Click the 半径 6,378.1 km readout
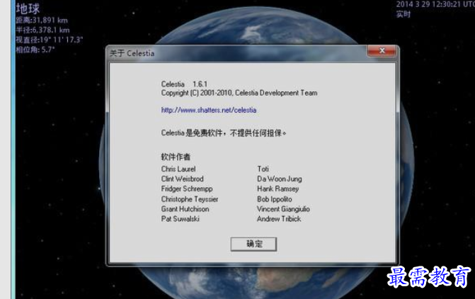475x299 pixels. point(42,30)
